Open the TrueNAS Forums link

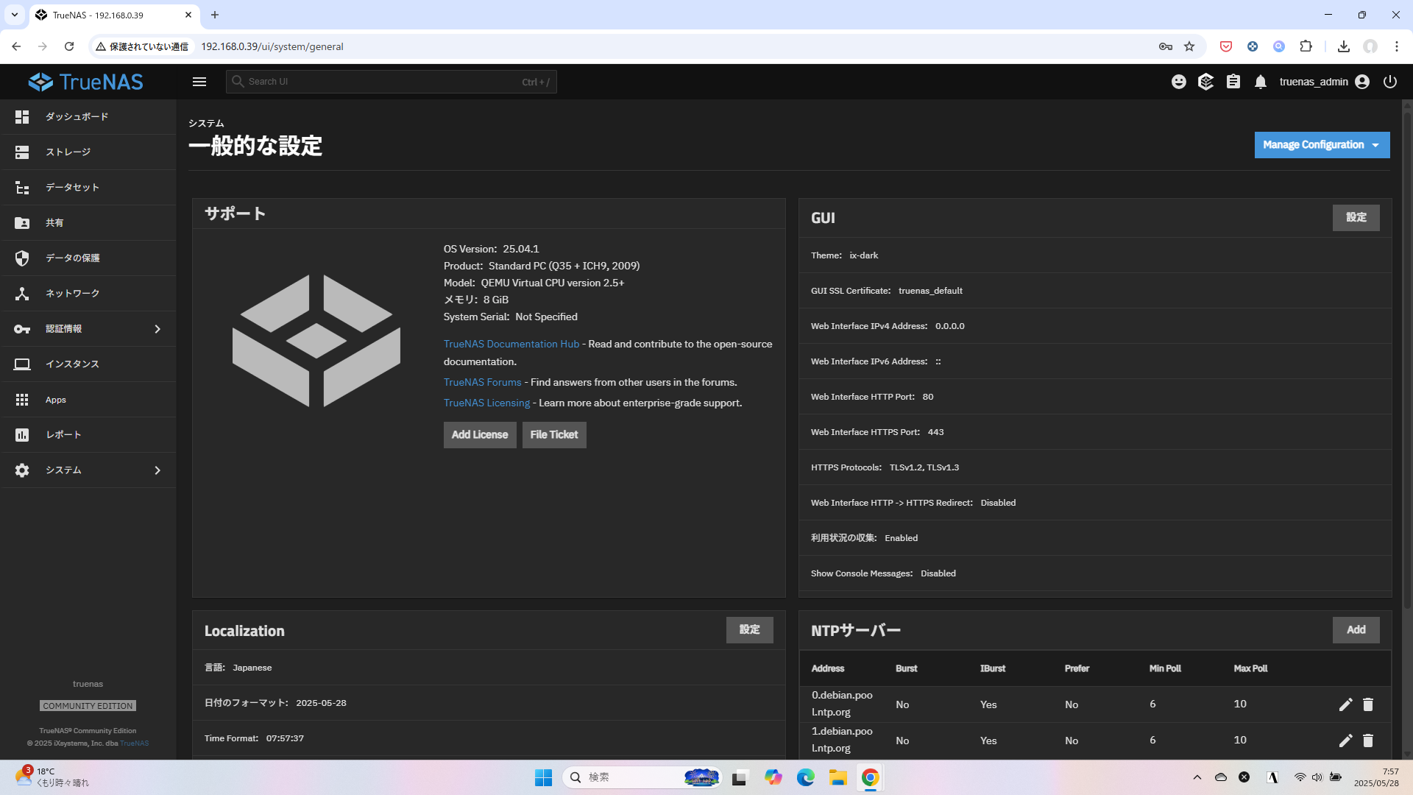[x=482, y=382]
